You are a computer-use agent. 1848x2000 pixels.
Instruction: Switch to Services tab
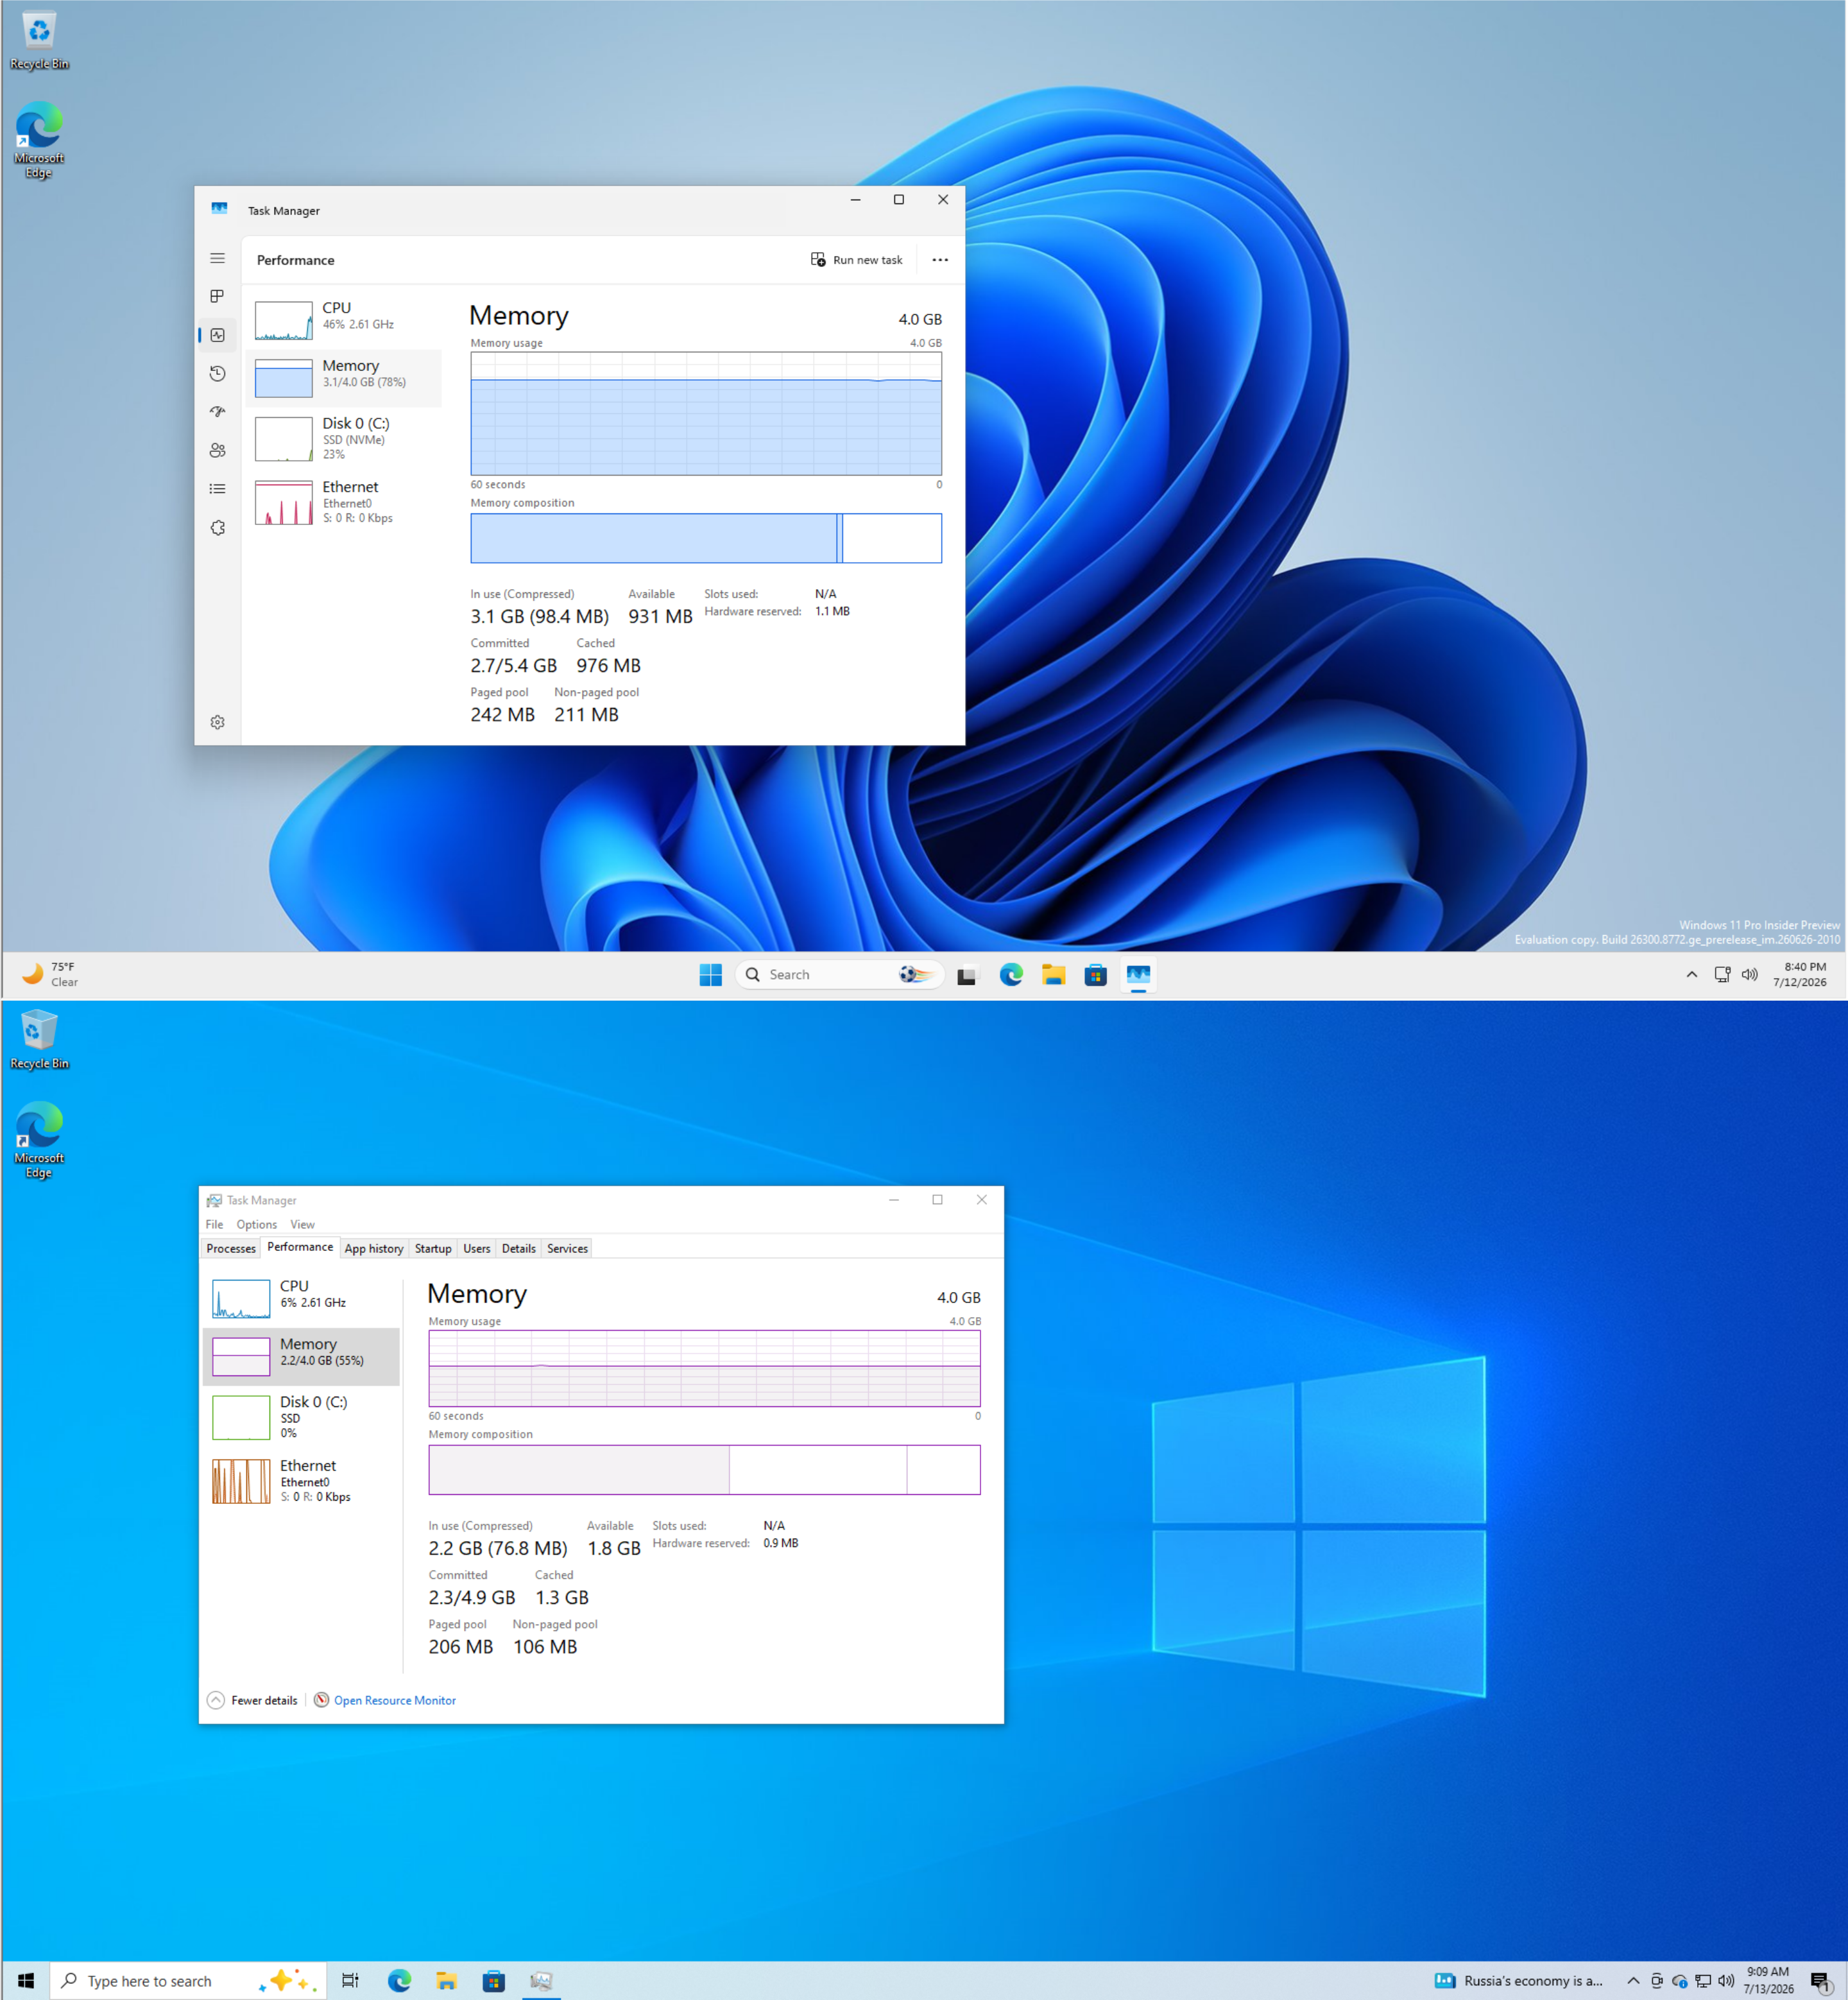[567, 1248]
